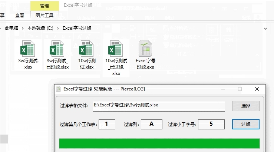
Task: Expand chevron after 此电脑 in breadcrumb
Action: pos(23,28)
